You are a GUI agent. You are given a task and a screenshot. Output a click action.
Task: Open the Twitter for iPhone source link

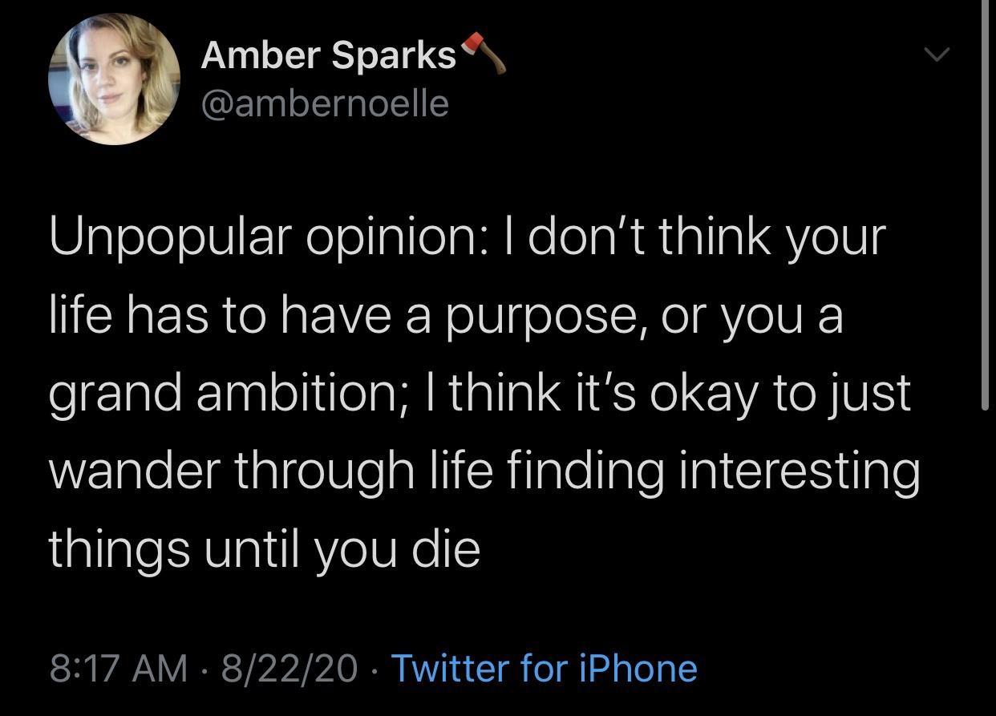pos(544,668)
